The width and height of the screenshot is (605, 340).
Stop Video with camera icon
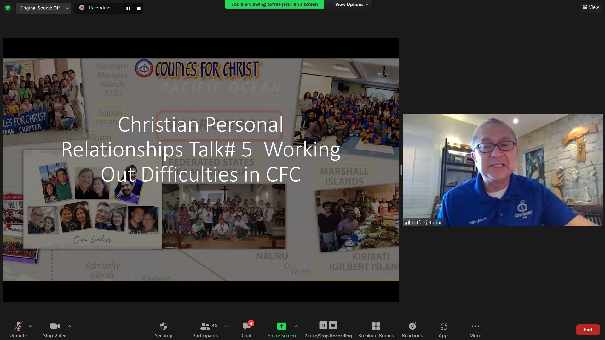(55, 329)
